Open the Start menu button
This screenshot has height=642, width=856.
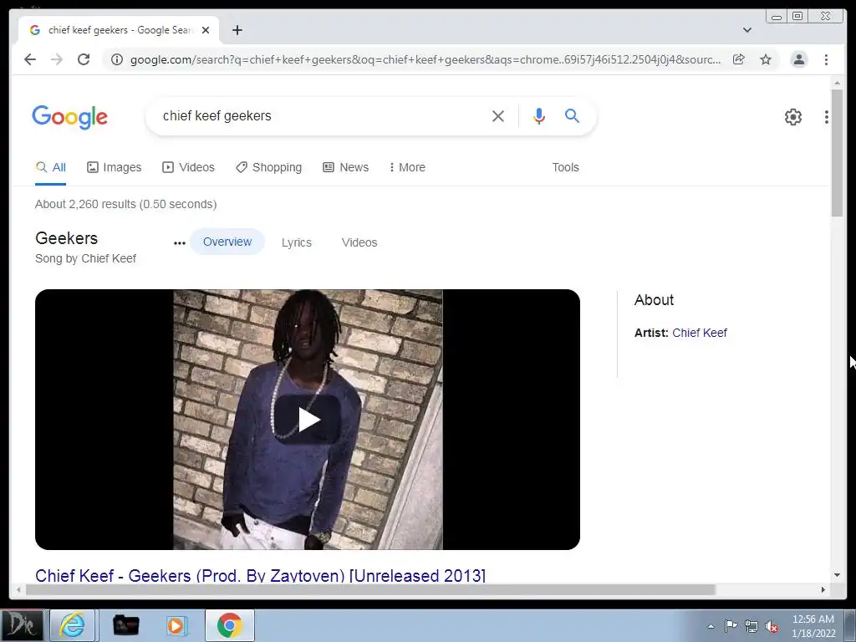[22, 624]
